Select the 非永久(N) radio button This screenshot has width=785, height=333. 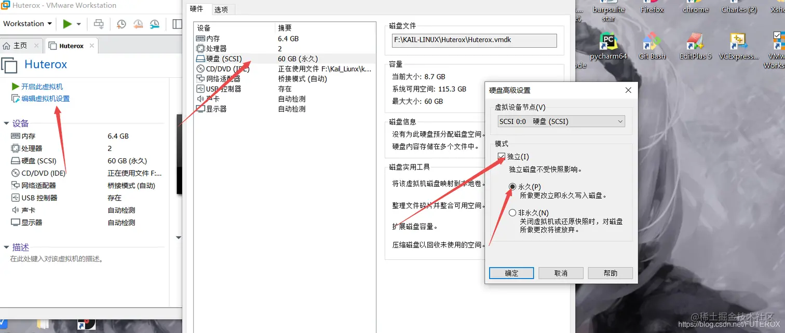coord(512,213)
